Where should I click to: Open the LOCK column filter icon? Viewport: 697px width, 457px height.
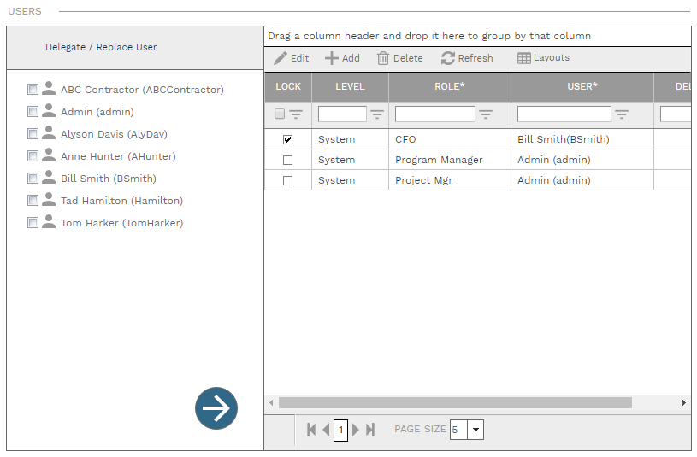296,114
